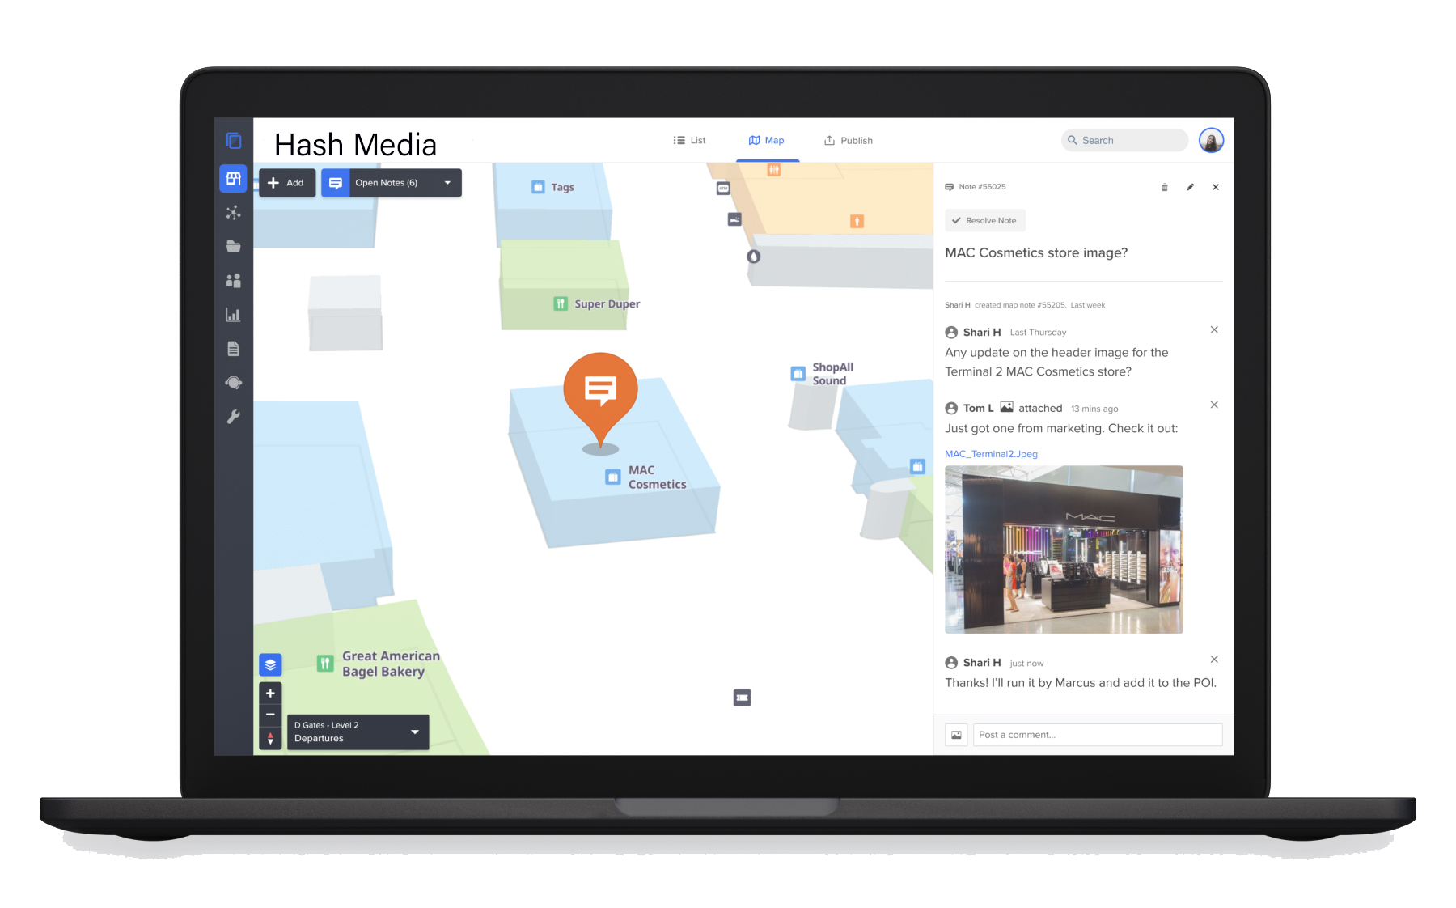Switch to the List tab
Image resolution: width=1456 pixels, height=908 pixels.
[x=689, y=140]
